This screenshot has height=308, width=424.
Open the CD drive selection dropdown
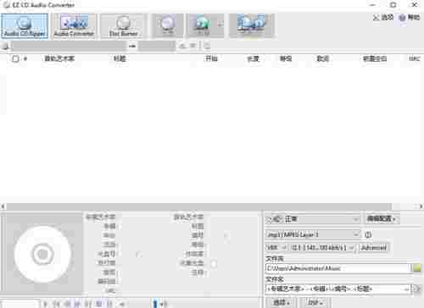74,46
